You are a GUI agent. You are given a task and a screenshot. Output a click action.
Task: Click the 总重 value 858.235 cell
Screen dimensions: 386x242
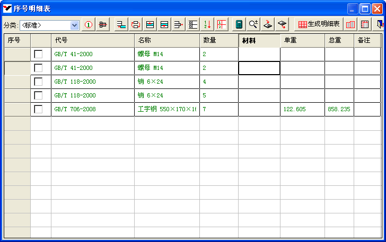339,109
